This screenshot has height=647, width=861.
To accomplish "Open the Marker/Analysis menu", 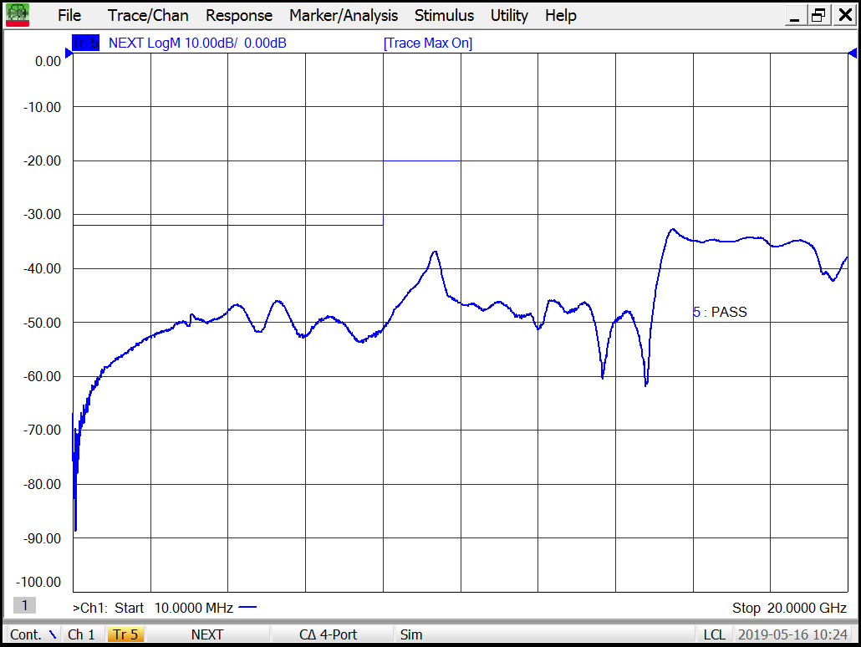I will pos(344,15).
